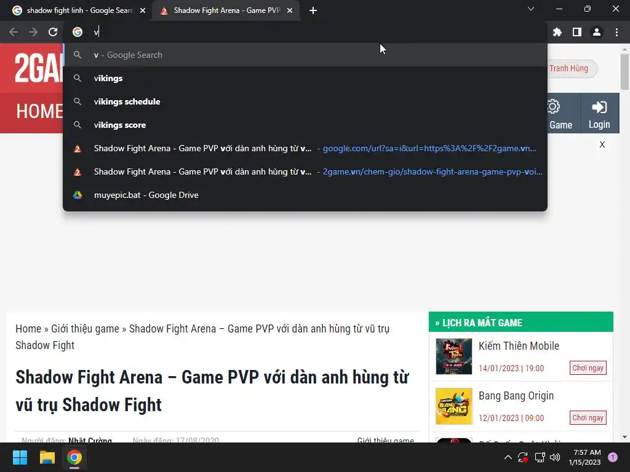Open the tab search chevron in title bar
This screenshot has height=472, width=630.
(531, 9)
